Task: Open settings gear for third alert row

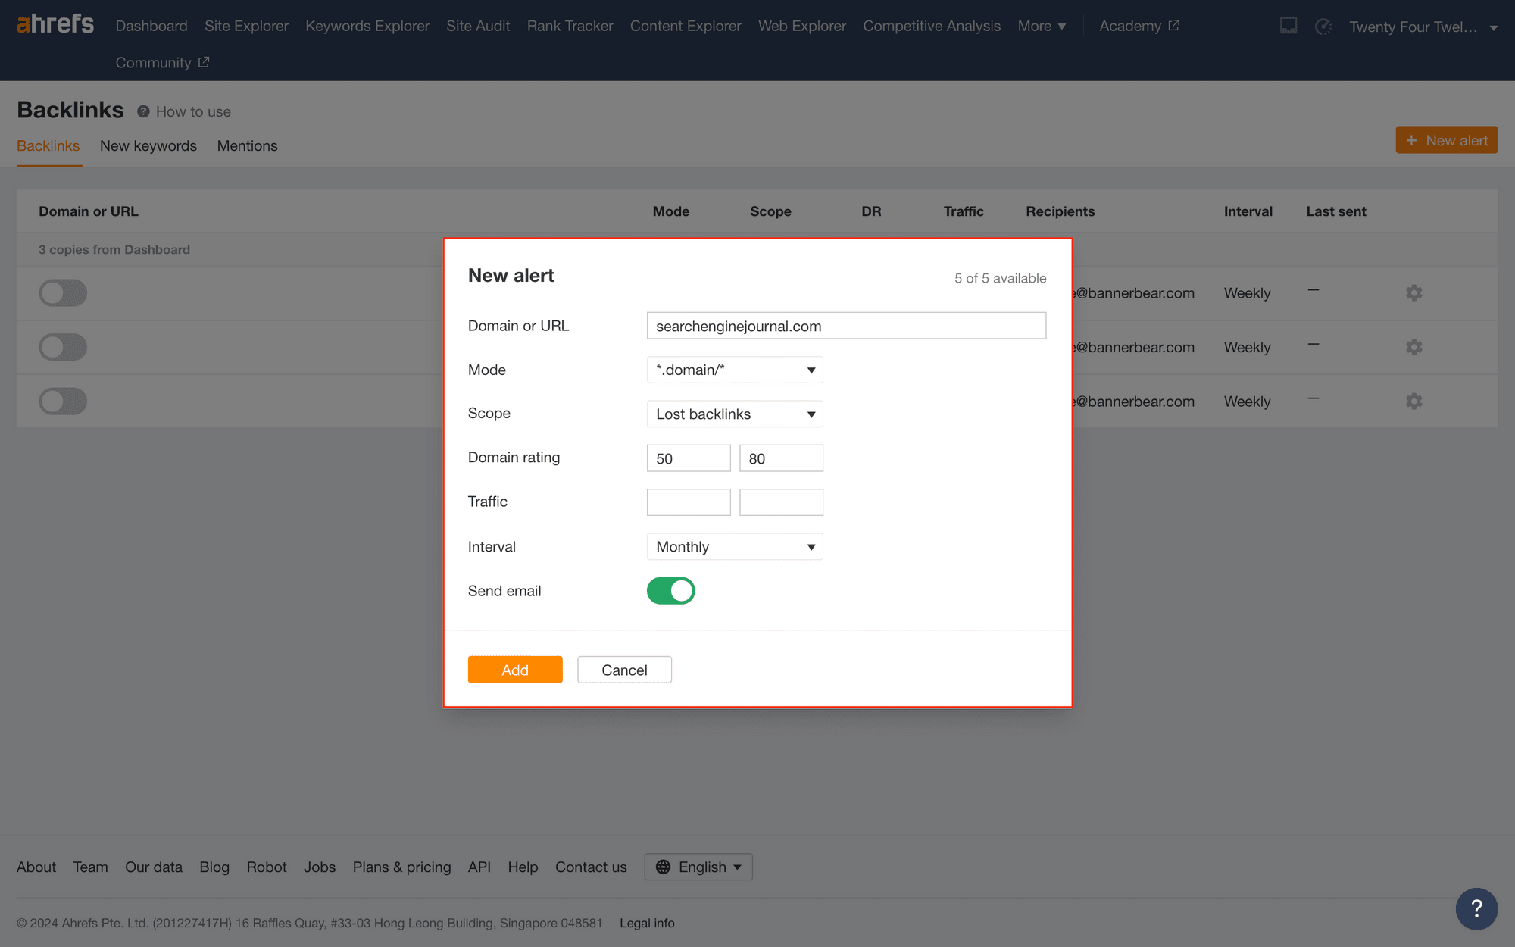Action: click(1413, 401)
